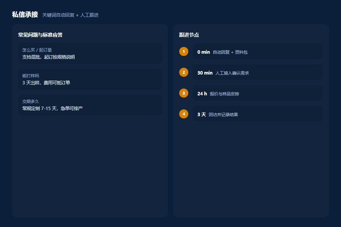Click the 常见问题与标准应答 panel title

click(41, 35)
